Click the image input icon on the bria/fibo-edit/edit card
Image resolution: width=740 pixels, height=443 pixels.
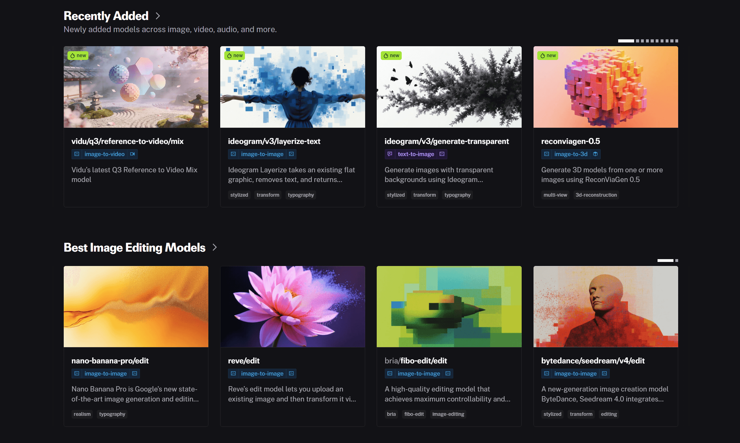point(390,373)
